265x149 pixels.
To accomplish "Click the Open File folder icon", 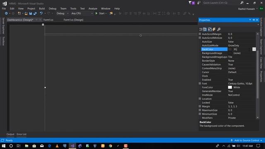I will 26,13.
